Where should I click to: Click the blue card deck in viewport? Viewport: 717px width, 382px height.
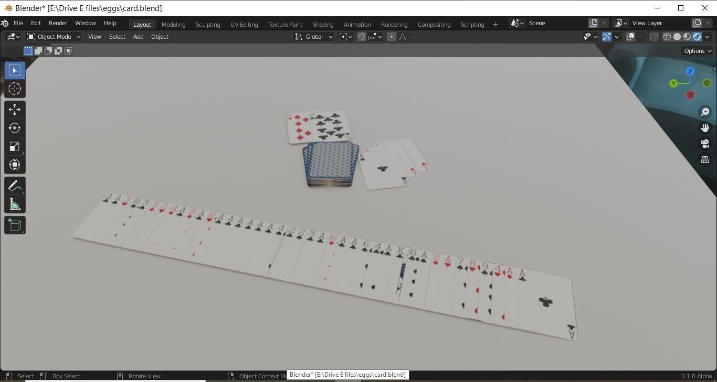point(331,164)
